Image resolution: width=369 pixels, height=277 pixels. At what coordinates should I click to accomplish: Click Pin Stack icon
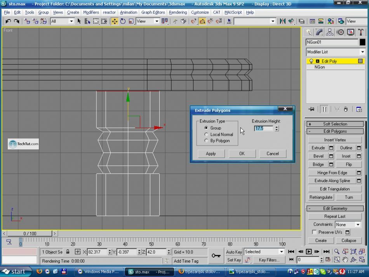(x=312, y=109)
